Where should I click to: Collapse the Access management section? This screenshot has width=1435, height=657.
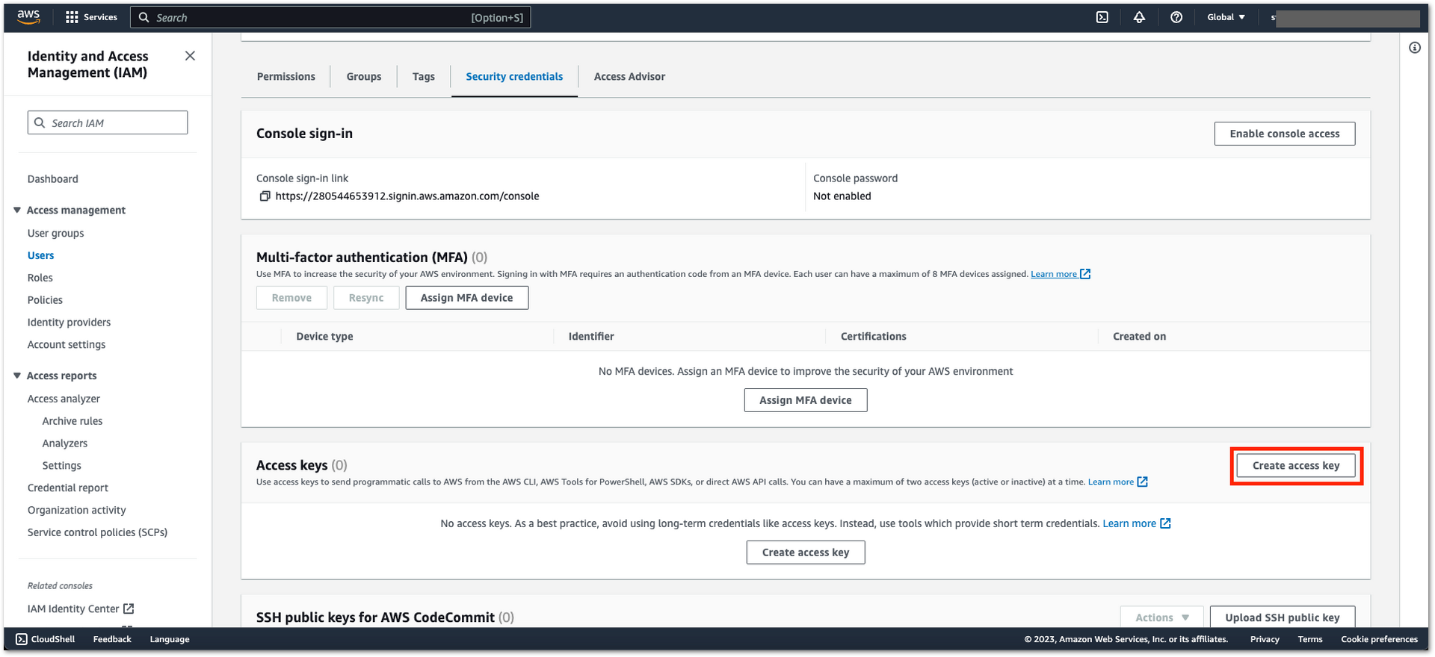[17, 211]
